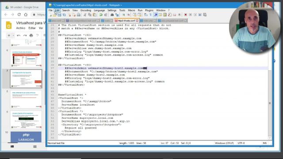Click the macro Playback icon
283x159 pixels.
coord(195,15)
